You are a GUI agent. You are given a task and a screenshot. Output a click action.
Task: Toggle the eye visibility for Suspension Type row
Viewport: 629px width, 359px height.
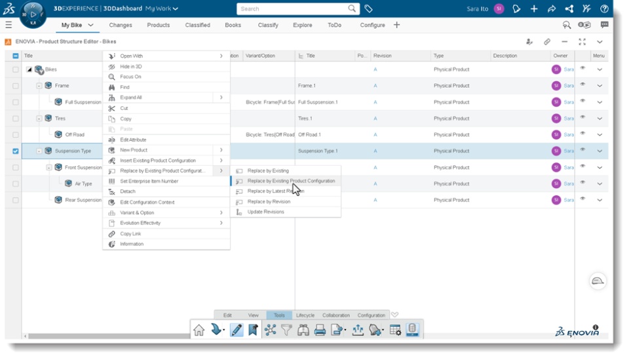coord(583,149)
